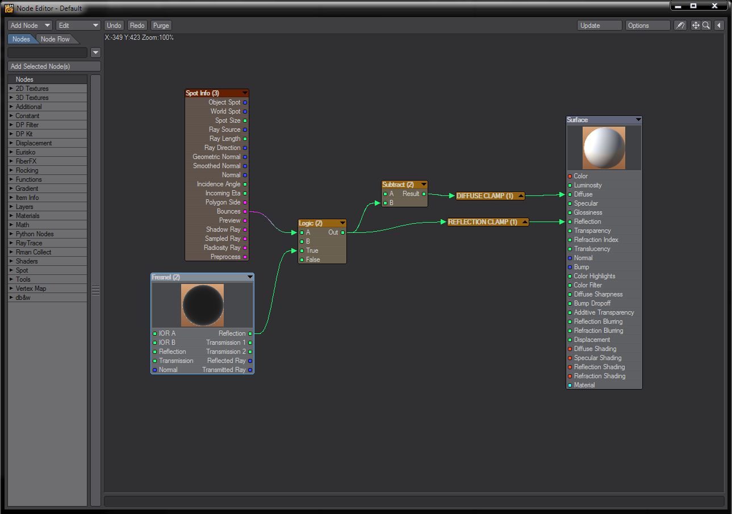Click the Surface node sphere preview
732x514 pixels.
(604, 148)
